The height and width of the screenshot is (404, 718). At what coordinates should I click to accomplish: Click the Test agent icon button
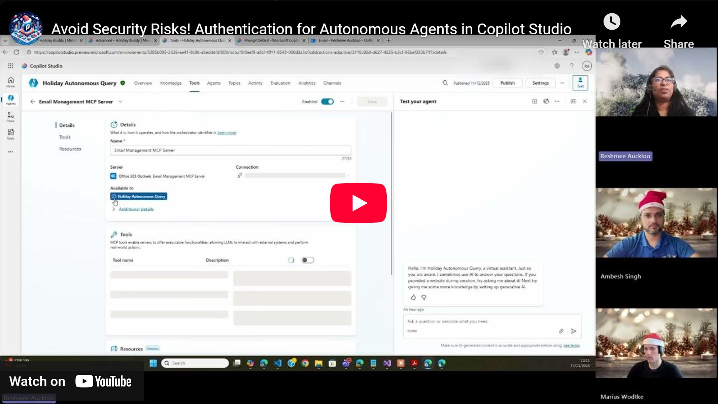(580, 83)
